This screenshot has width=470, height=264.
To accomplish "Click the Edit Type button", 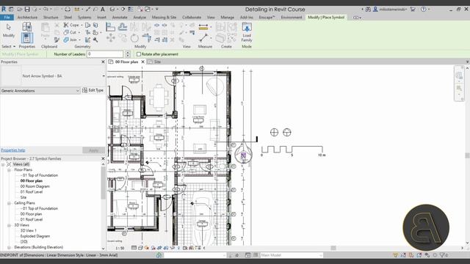I will pos(93,90).
